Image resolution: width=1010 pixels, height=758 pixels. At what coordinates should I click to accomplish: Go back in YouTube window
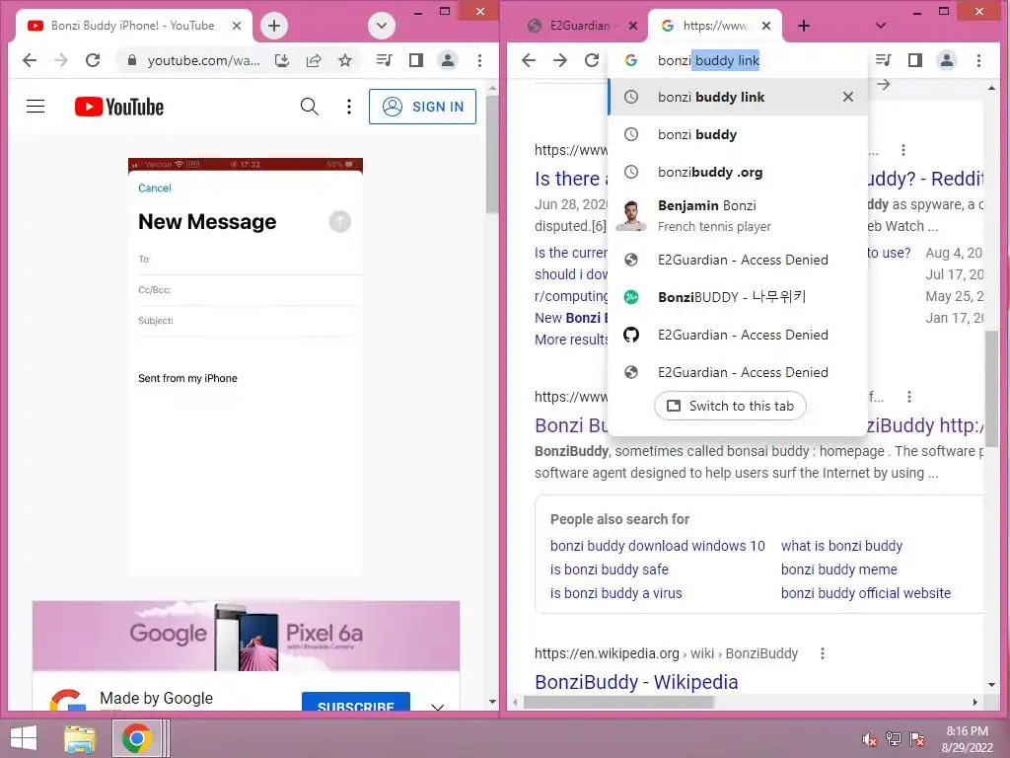point(30,60)
